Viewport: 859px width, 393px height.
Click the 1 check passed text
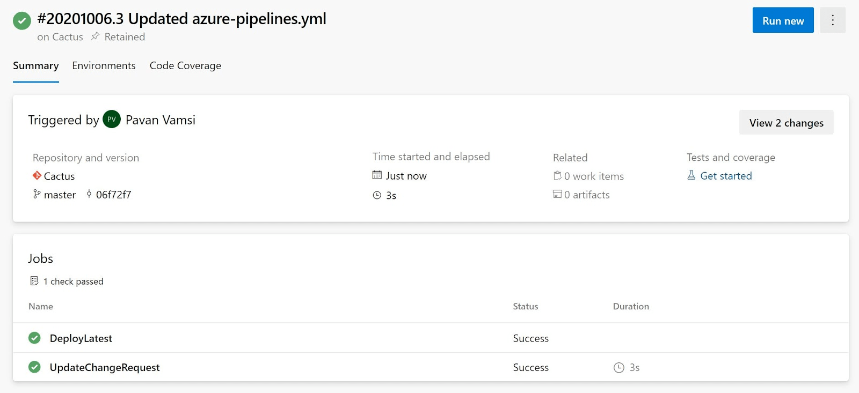point(73,281)
